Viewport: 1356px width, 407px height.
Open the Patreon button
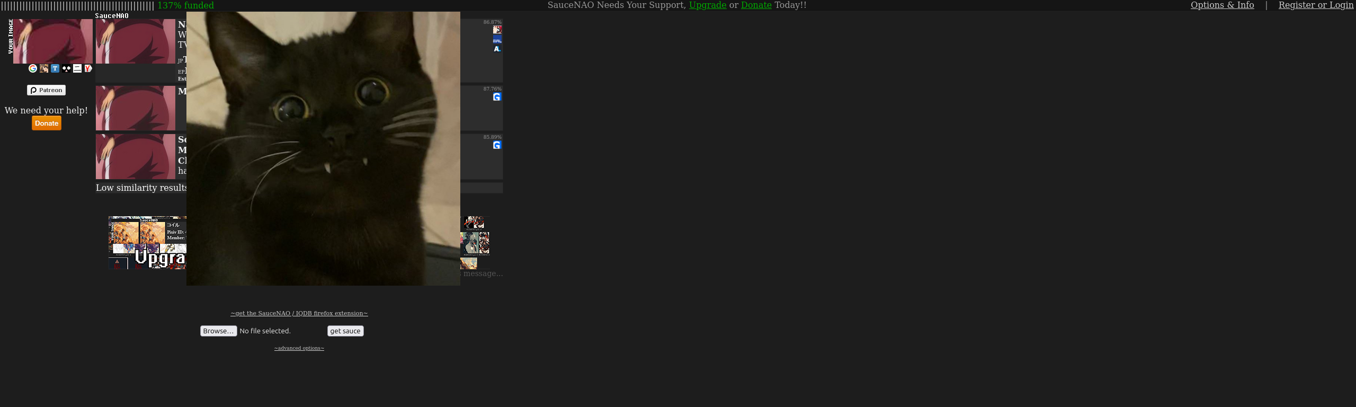(x=47, y=90)
